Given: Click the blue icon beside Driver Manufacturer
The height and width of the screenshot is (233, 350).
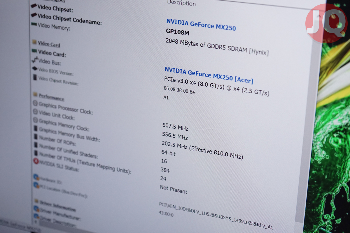Looking at the screenshot, I should [36, 209].
